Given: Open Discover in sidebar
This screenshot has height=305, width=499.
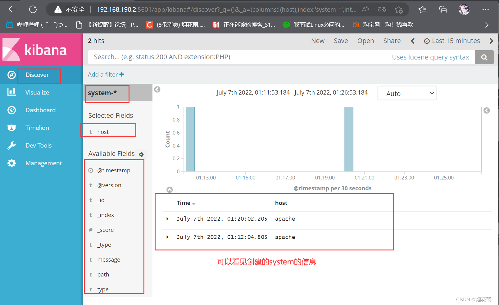Looking at the screenshot, I should tap(37, 75).
